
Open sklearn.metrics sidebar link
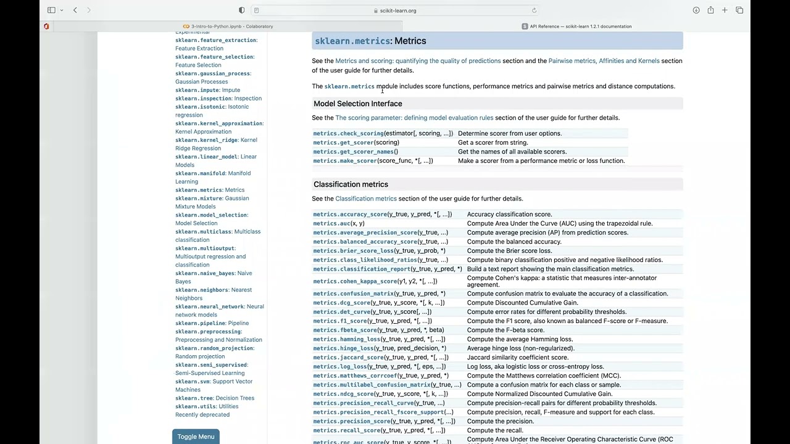tap(210, 190)
